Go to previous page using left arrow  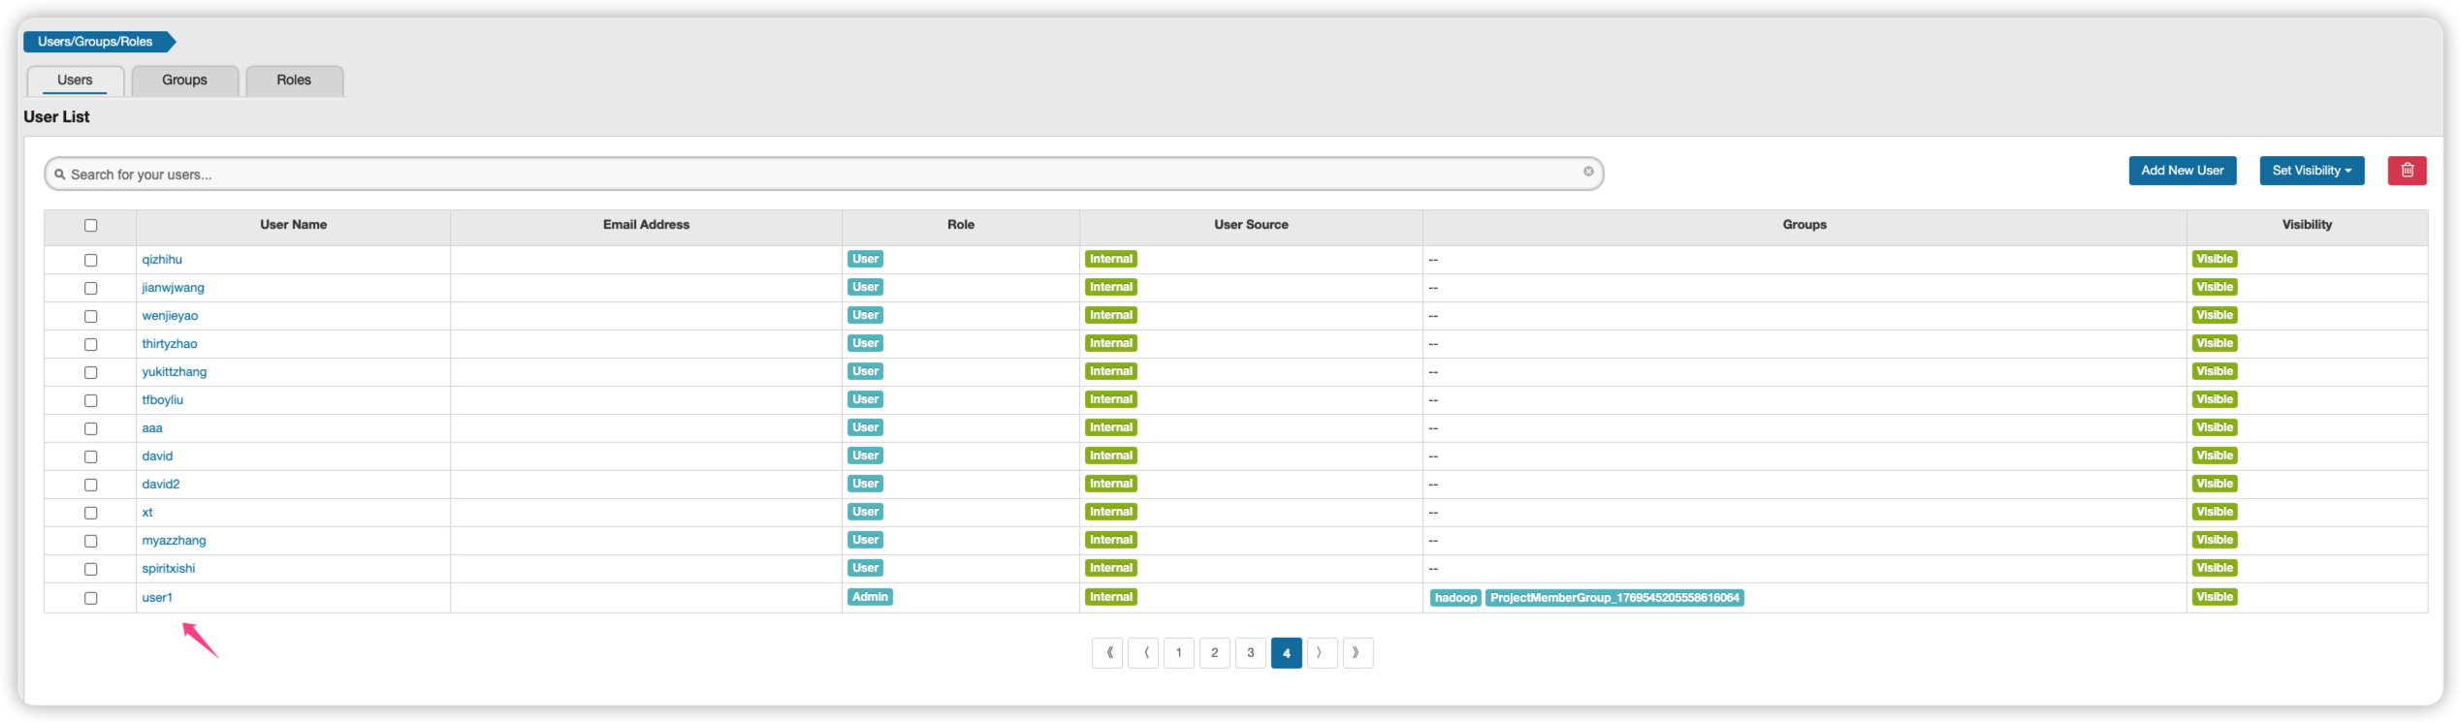point(1143,653)
